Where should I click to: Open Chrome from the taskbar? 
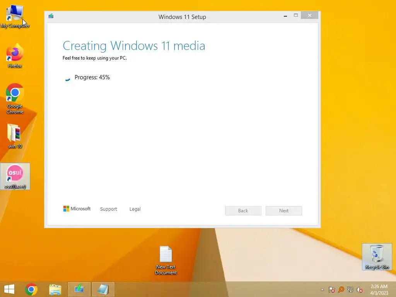pyautogui.click(x=31, y=289)
